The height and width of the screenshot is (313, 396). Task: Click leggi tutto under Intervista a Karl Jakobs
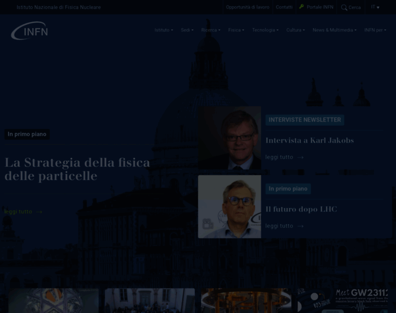point(279,157)
